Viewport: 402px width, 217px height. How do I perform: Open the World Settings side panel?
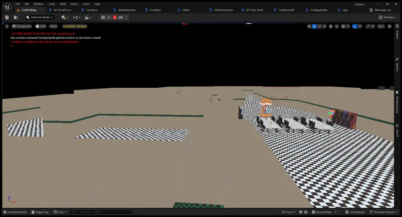click(x=397, y=102)
